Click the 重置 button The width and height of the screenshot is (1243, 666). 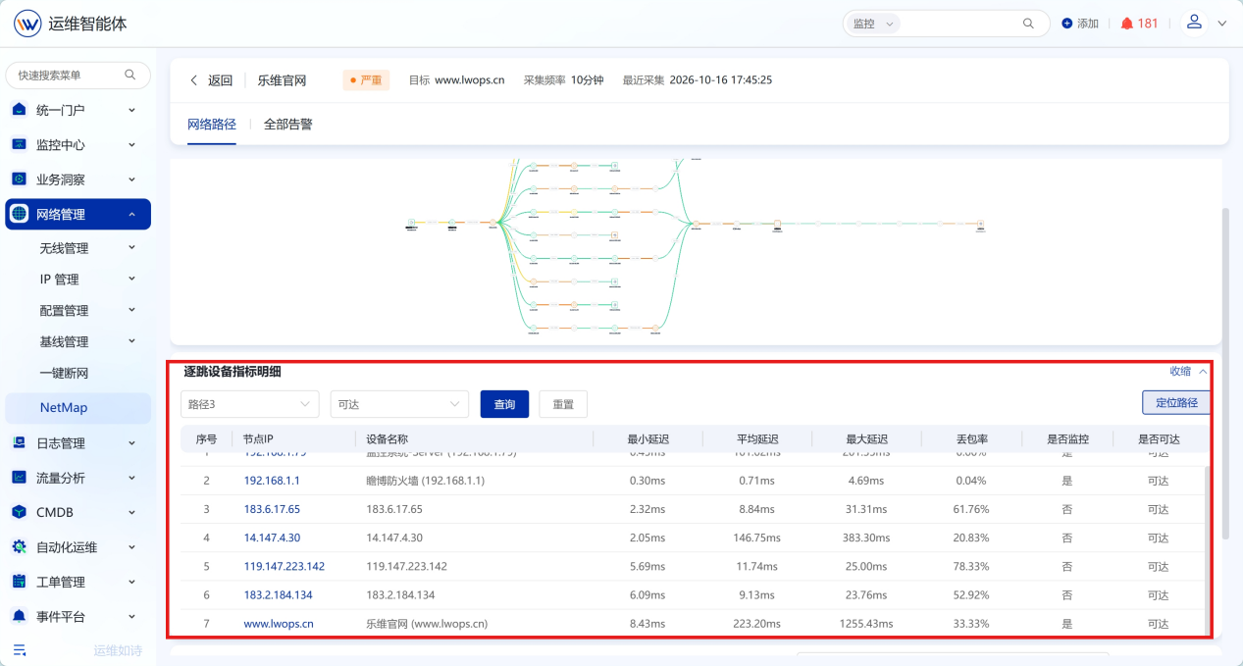[563, 404]
